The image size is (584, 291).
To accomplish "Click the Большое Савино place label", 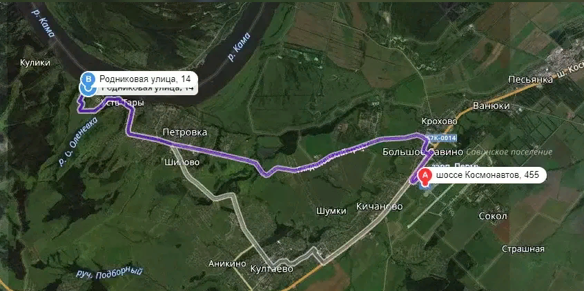I will tap(422, 152).
